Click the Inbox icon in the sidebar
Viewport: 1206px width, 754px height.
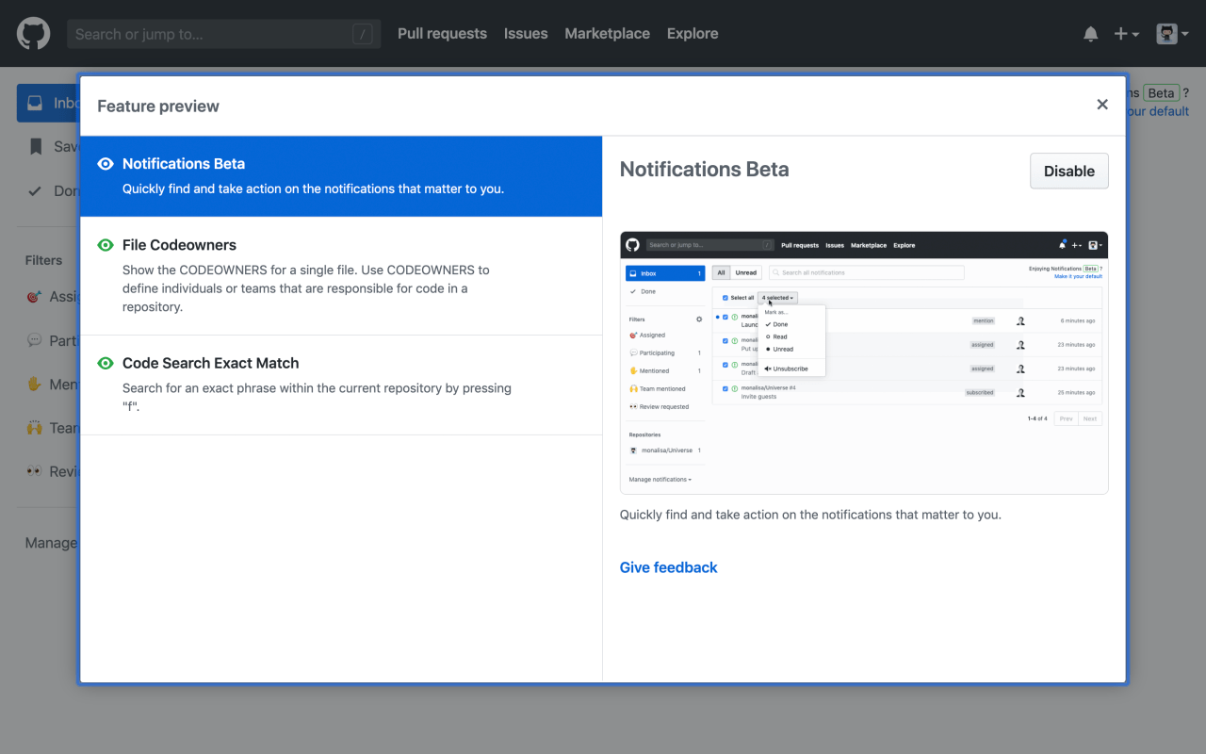point(35,104)
